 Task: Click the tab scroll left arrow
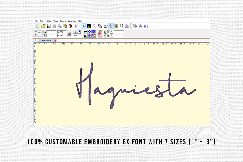click(x=35, y=40)
